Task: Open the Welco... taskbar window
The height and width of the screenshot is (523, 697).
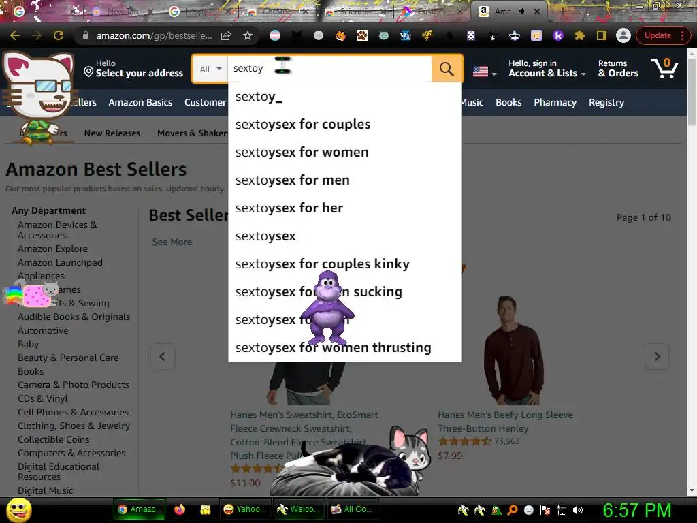Action: coord(298,509)
